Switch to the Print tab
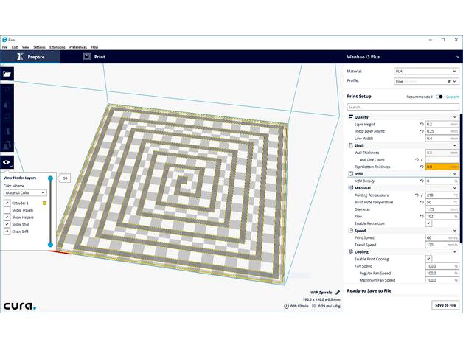This screenshot has width=463, height=348. [94, 57]
